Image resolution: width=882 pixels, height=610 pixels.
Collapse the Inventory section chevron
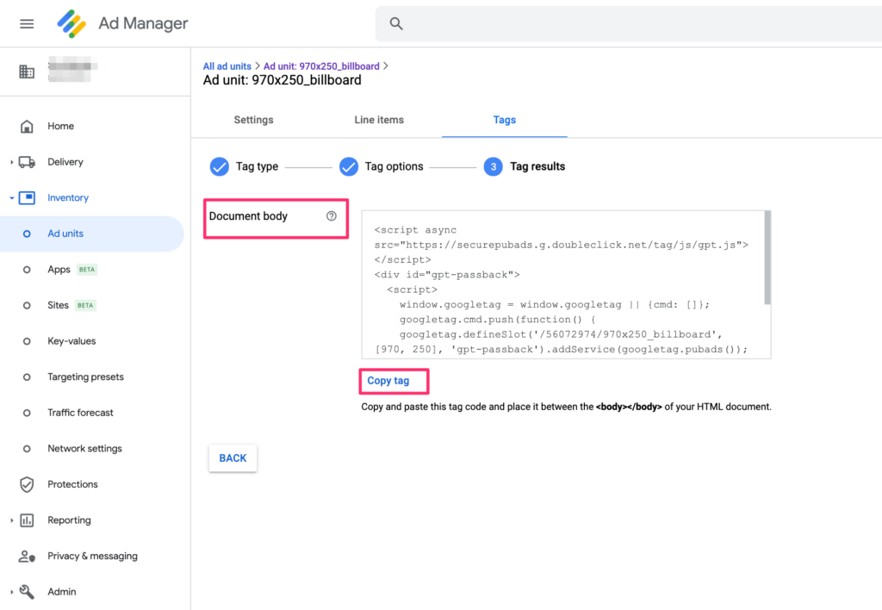pos(10,197)
